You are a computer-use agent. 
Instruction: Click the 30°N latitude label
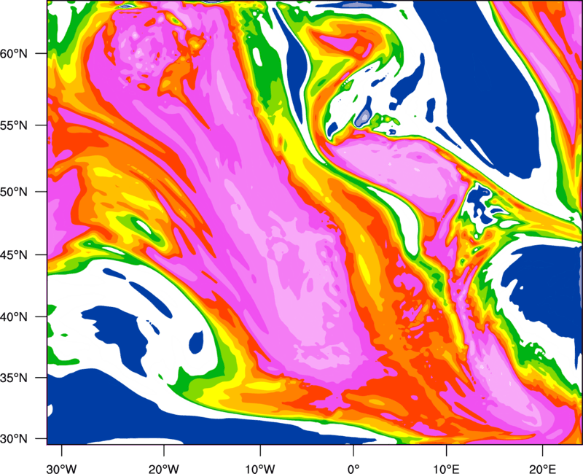click(x=14, y=439)
